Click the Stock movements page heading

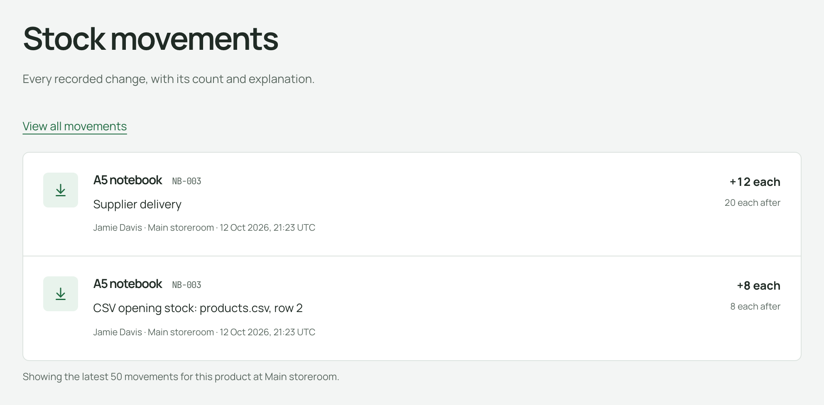click(x=150, y=39)
